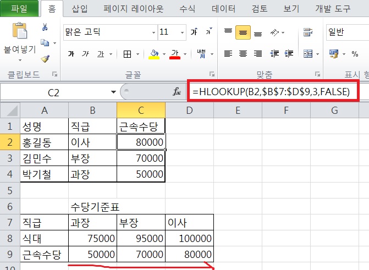369x270 pixels.
Task: Switch to the 수식 (Formulas) tab
Action: pos(188,9)
